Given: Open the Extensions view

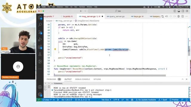Looking at the screenshot, I should (x=40, y=47).
